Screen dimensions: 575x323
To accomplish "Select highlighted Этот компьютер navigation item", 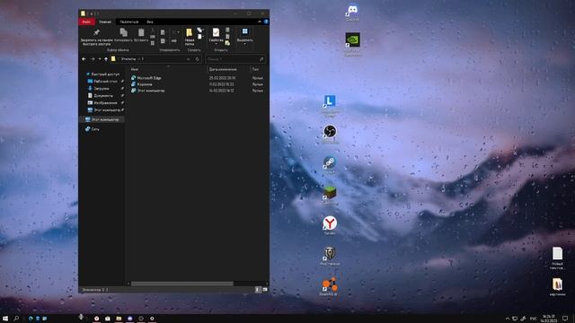I will pyautogui.click(x=102, y=119).
